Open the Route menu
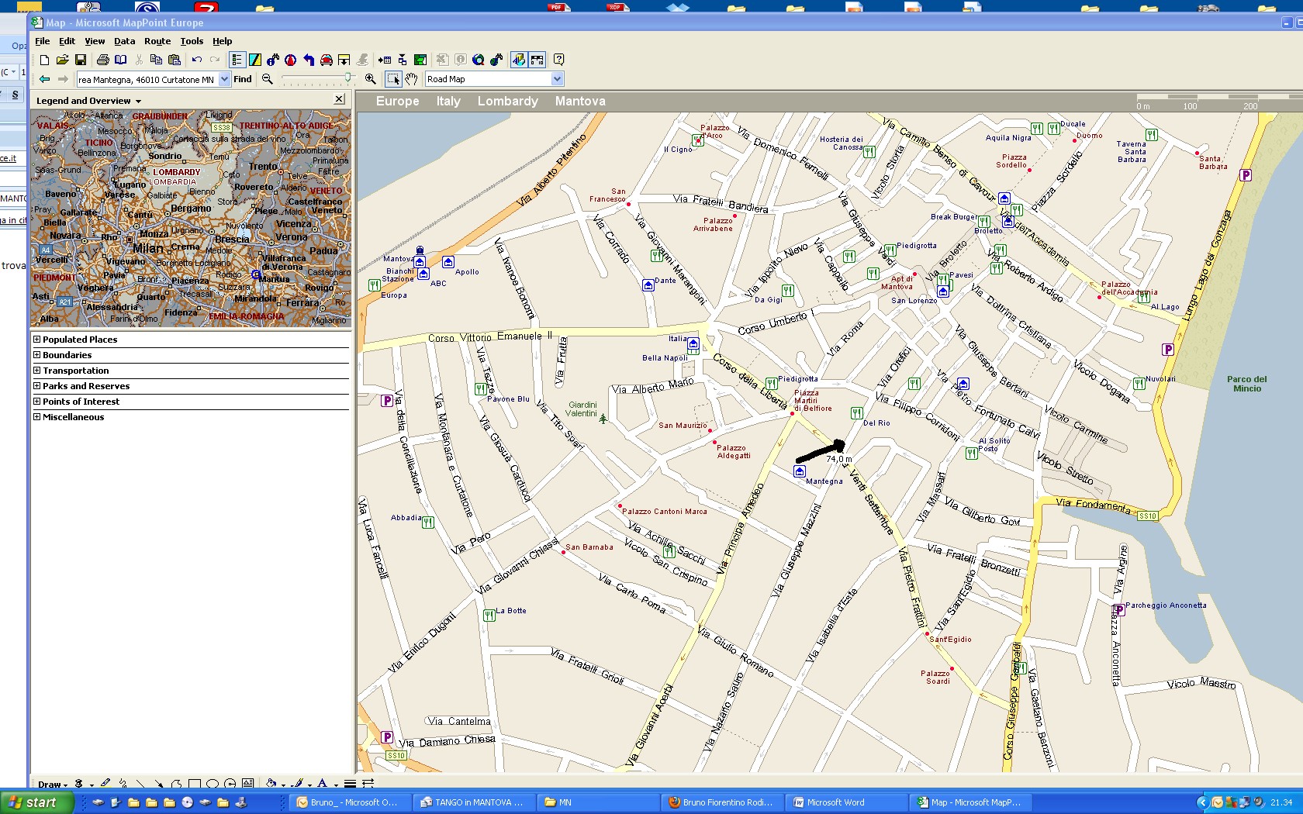This screenshot has height=814, width=1303. (157, 41)
